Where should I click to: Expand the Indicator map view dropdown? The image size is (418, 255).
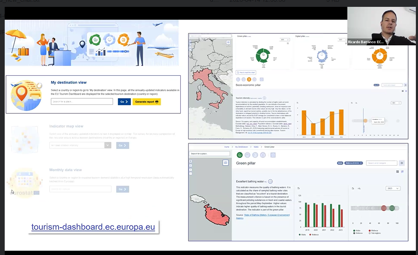pos(107,145)
